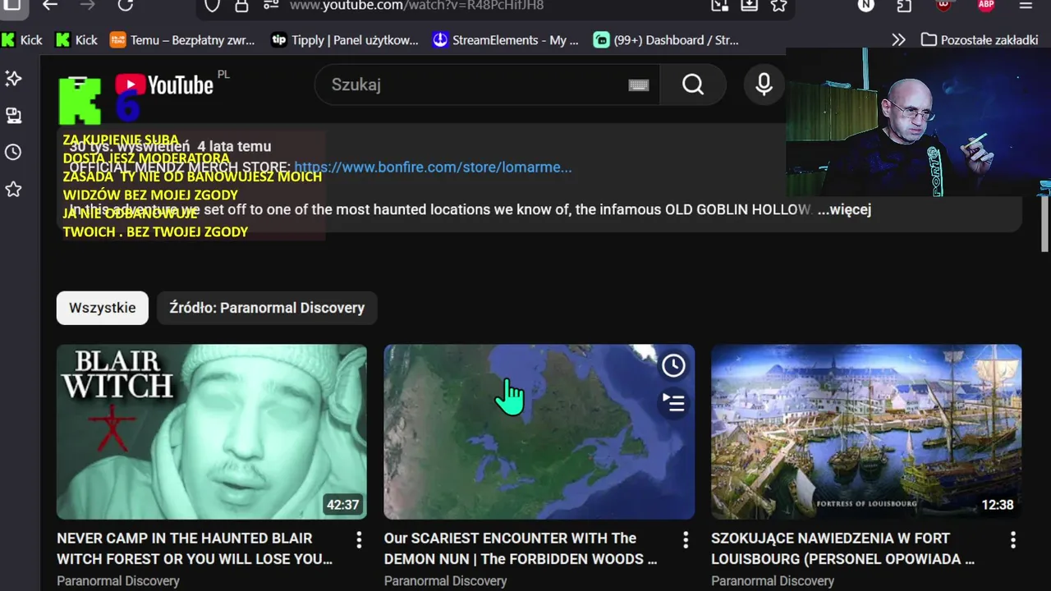This screenshot has height=591, width=1051.
Task: Open the history clock icon in the sidebar
Action: 13,152
